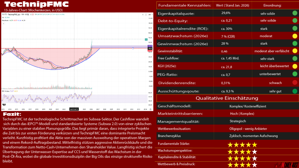Click the dark green Ausschüttungsquote status dot
This screenshot has width=299, height=168.
pos(295,91)
